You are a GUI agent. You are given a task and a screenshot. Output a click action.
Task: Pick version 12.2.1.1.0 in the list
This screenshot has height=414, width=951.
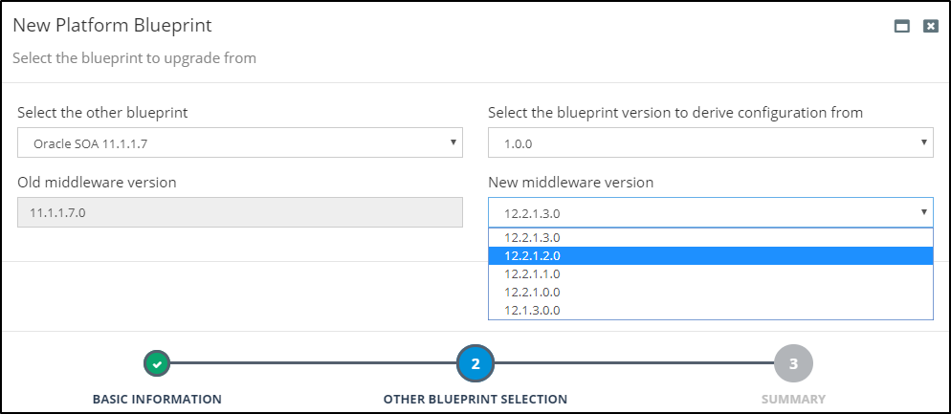[532, 273]
